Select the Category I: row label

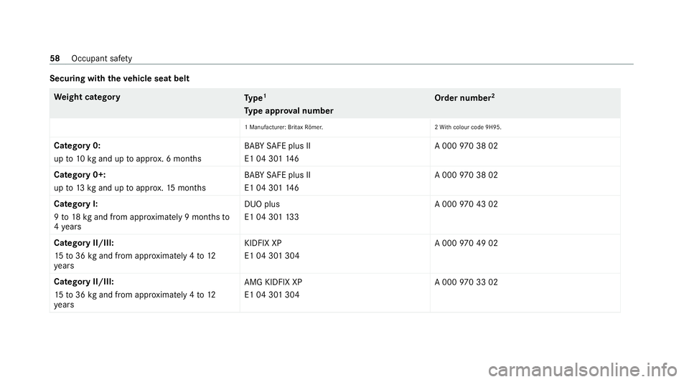[75, 204]
